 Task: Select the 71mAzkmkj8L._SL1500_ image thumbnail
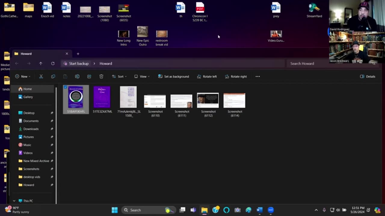[x=128, y=97]
